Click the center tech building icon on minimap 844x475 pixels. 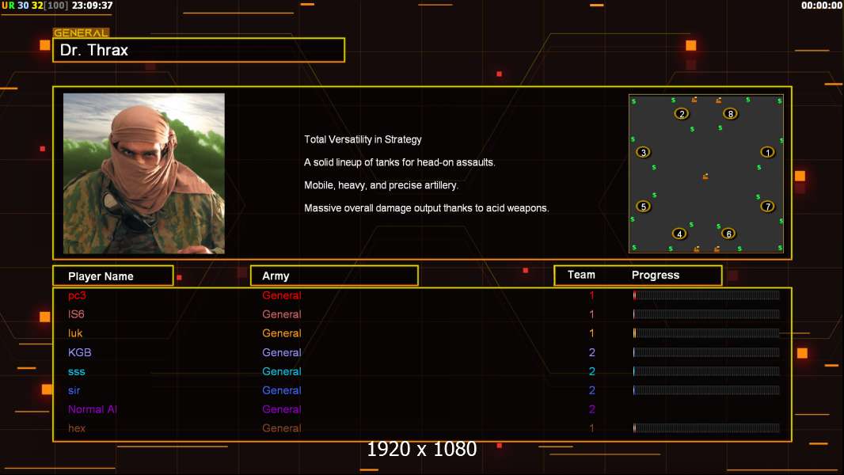click(705, 176)
